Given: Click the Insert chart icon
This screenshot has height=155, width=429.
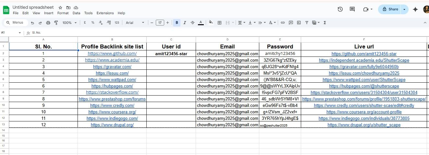Looking at the screenshot, I should [299, 23].
